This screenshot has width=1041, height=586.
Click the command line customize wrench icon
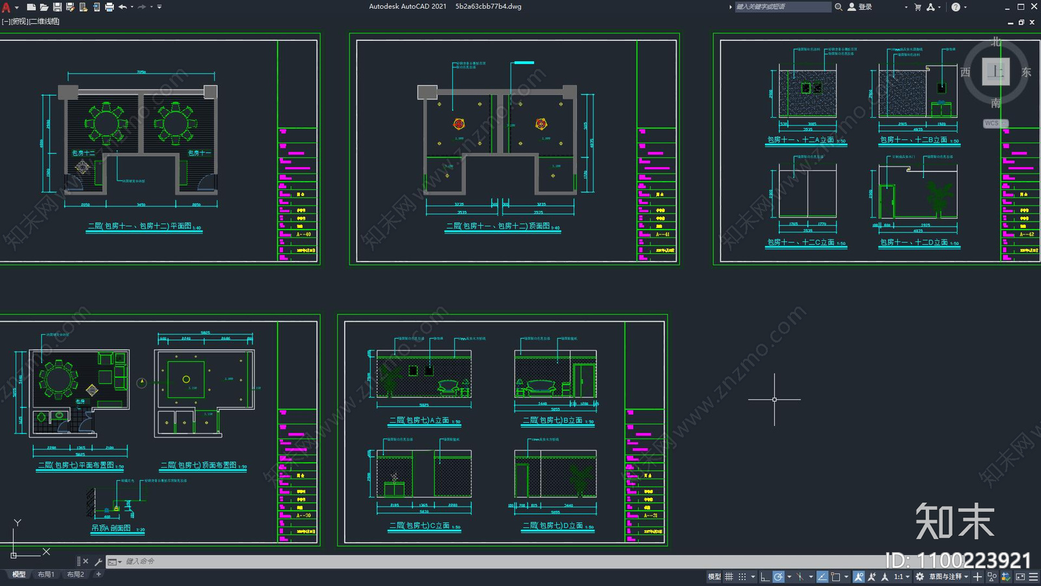(x=98, y=561)
